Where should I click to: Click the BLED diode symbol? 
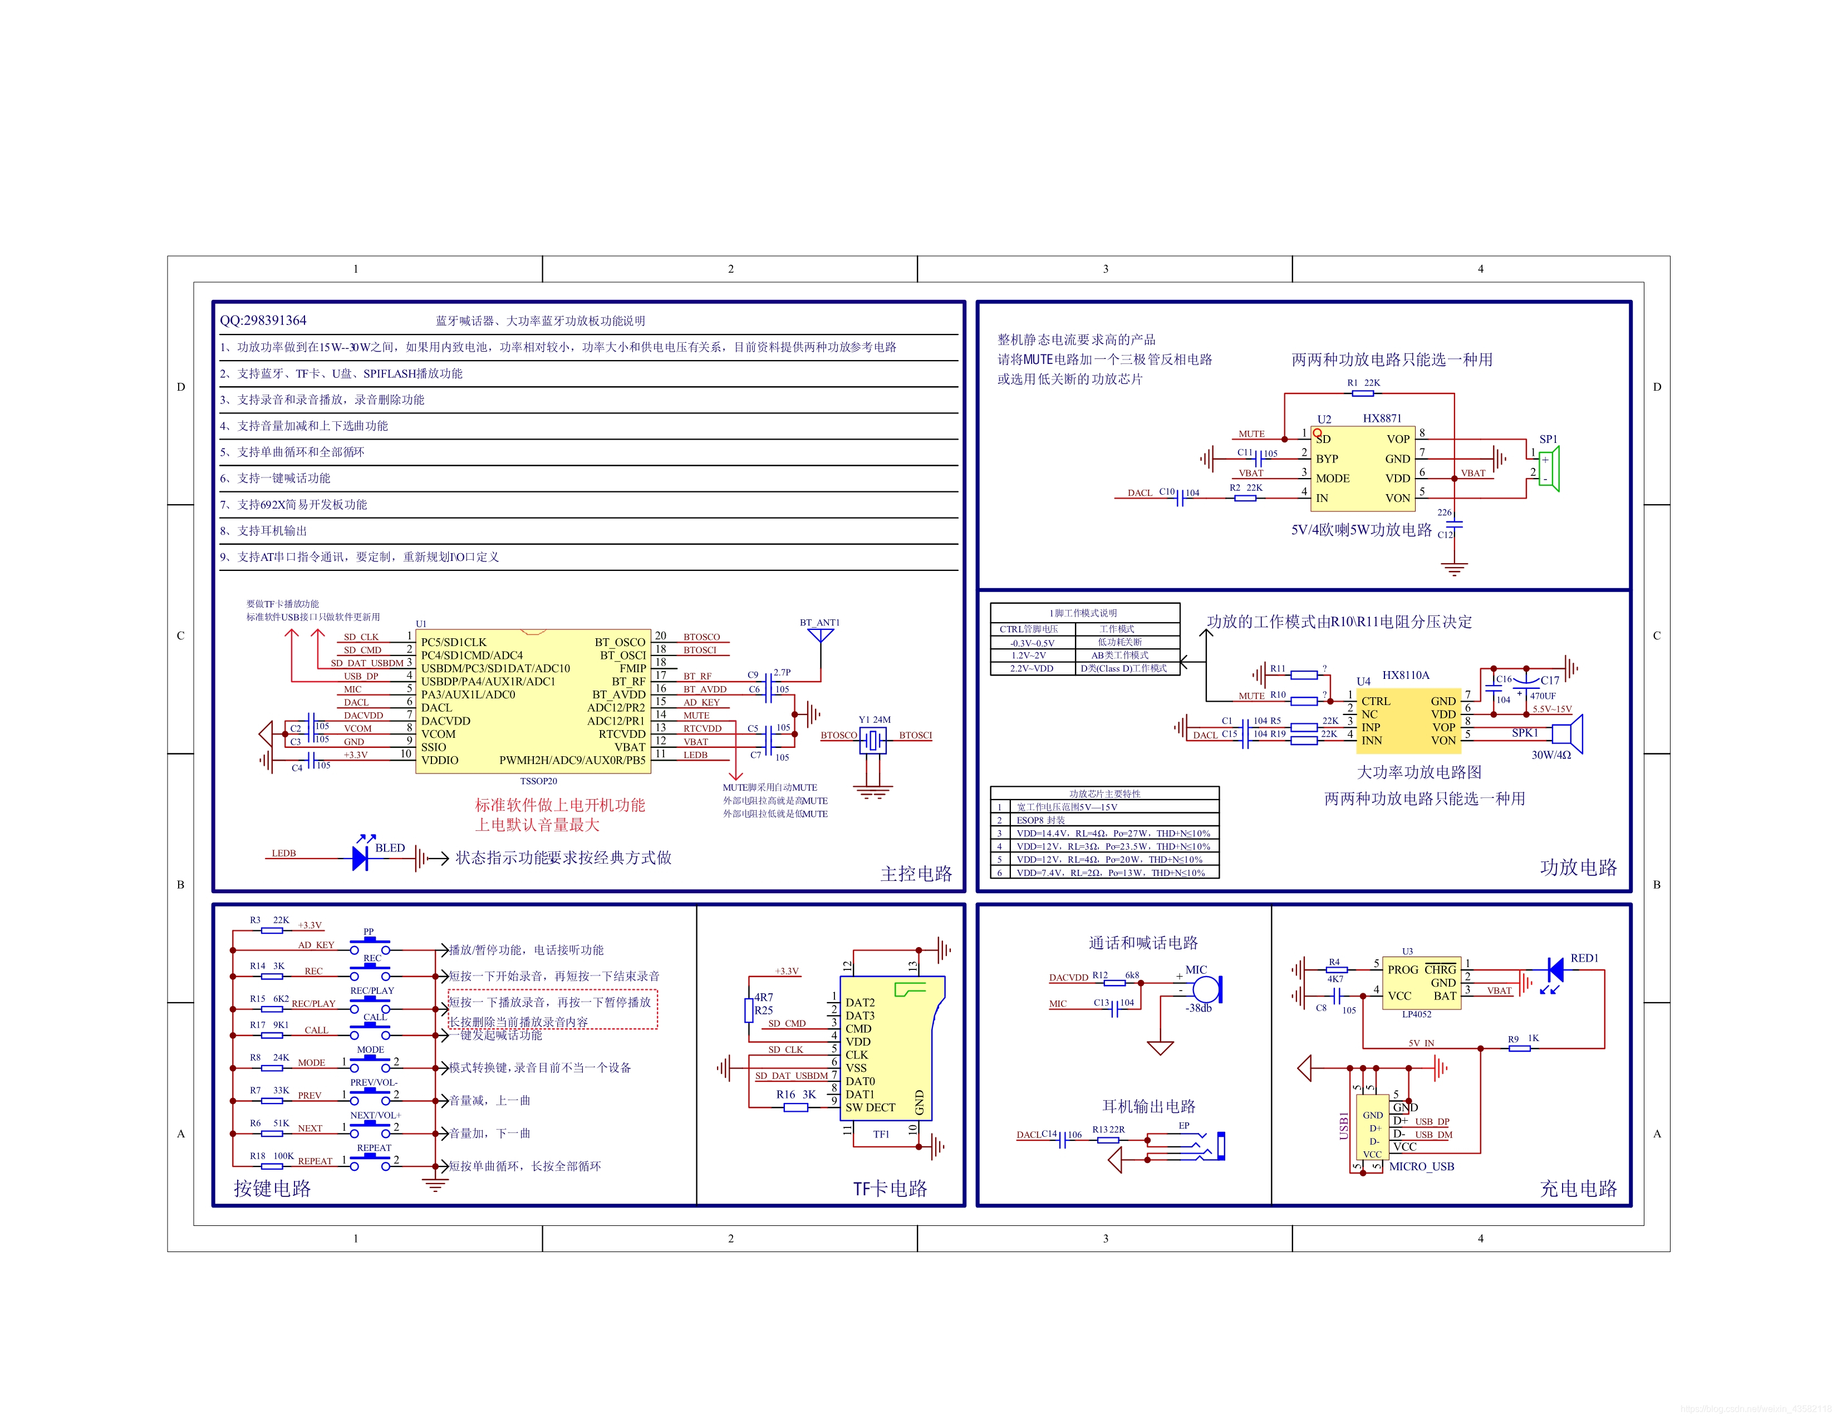coord(360,858)
